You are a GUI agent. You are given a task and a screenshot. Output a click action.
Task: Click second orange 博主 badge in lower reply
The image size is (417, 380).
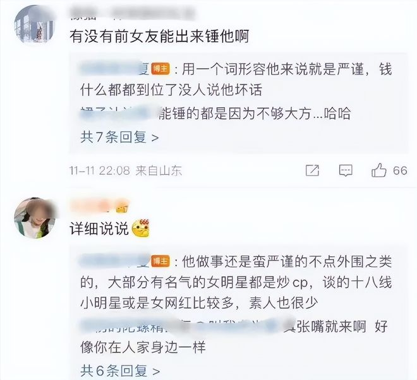160,261
